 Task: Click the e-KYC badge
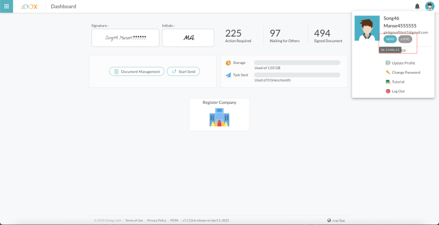coord(405,39)
